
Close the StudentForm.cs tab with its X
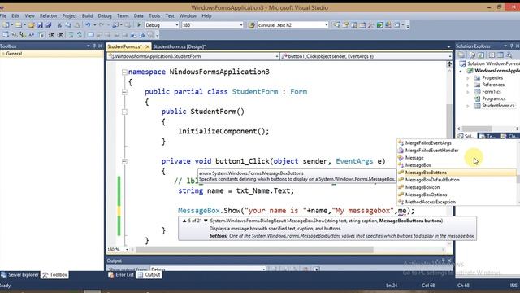click(x=148, y=46)
